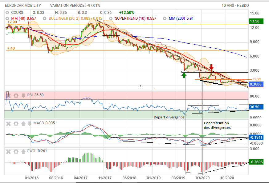Move the RSI panel down with arrow
This screenshot has height=183, width=269.
(x=23, y=95)
